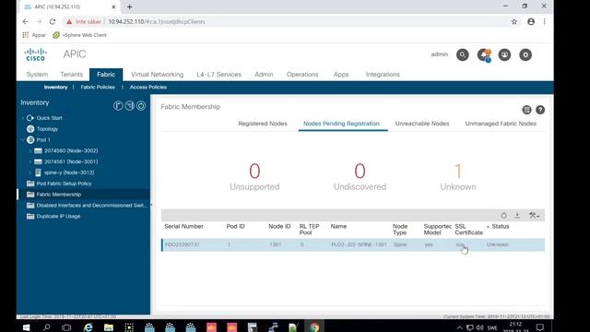Open the Integrations menu tab

pos(383,75)
